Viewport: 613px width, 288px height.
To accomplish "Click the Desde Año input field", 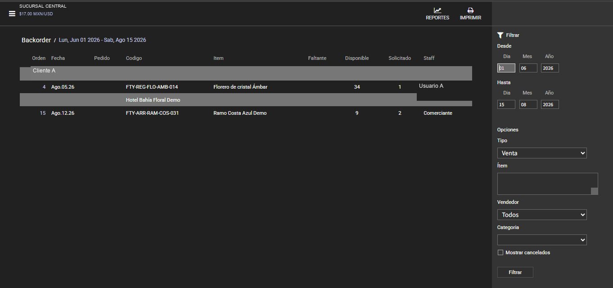I will coord(550,68).
